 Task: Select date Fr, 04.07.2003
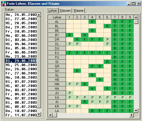coord(21,94)
